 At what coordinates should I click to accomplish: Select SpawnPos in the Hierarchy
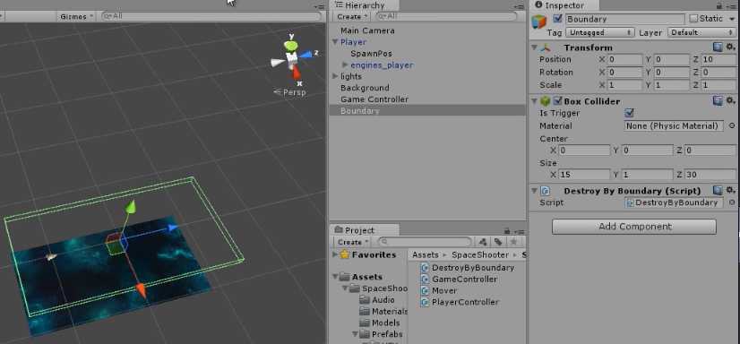(371, 54)
